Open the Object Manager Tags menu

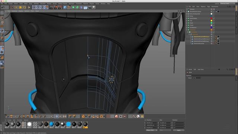tap(209, 7)
